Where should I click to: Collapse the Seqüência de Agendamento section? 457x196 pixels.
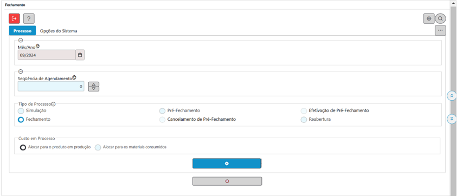[21, 71]
